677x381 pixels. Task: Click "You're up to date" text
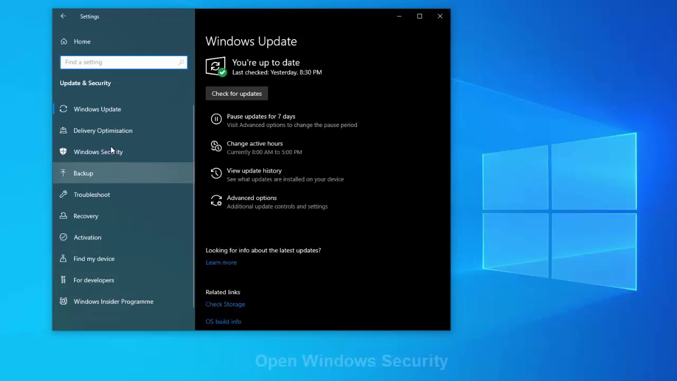[x=266, y=62]
